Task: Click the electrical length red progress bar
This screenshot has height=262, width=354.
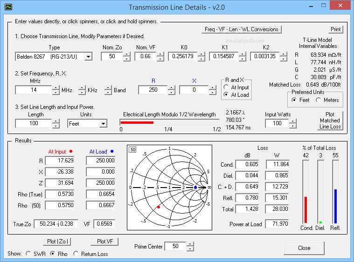Action: click(x=137, y=122)
